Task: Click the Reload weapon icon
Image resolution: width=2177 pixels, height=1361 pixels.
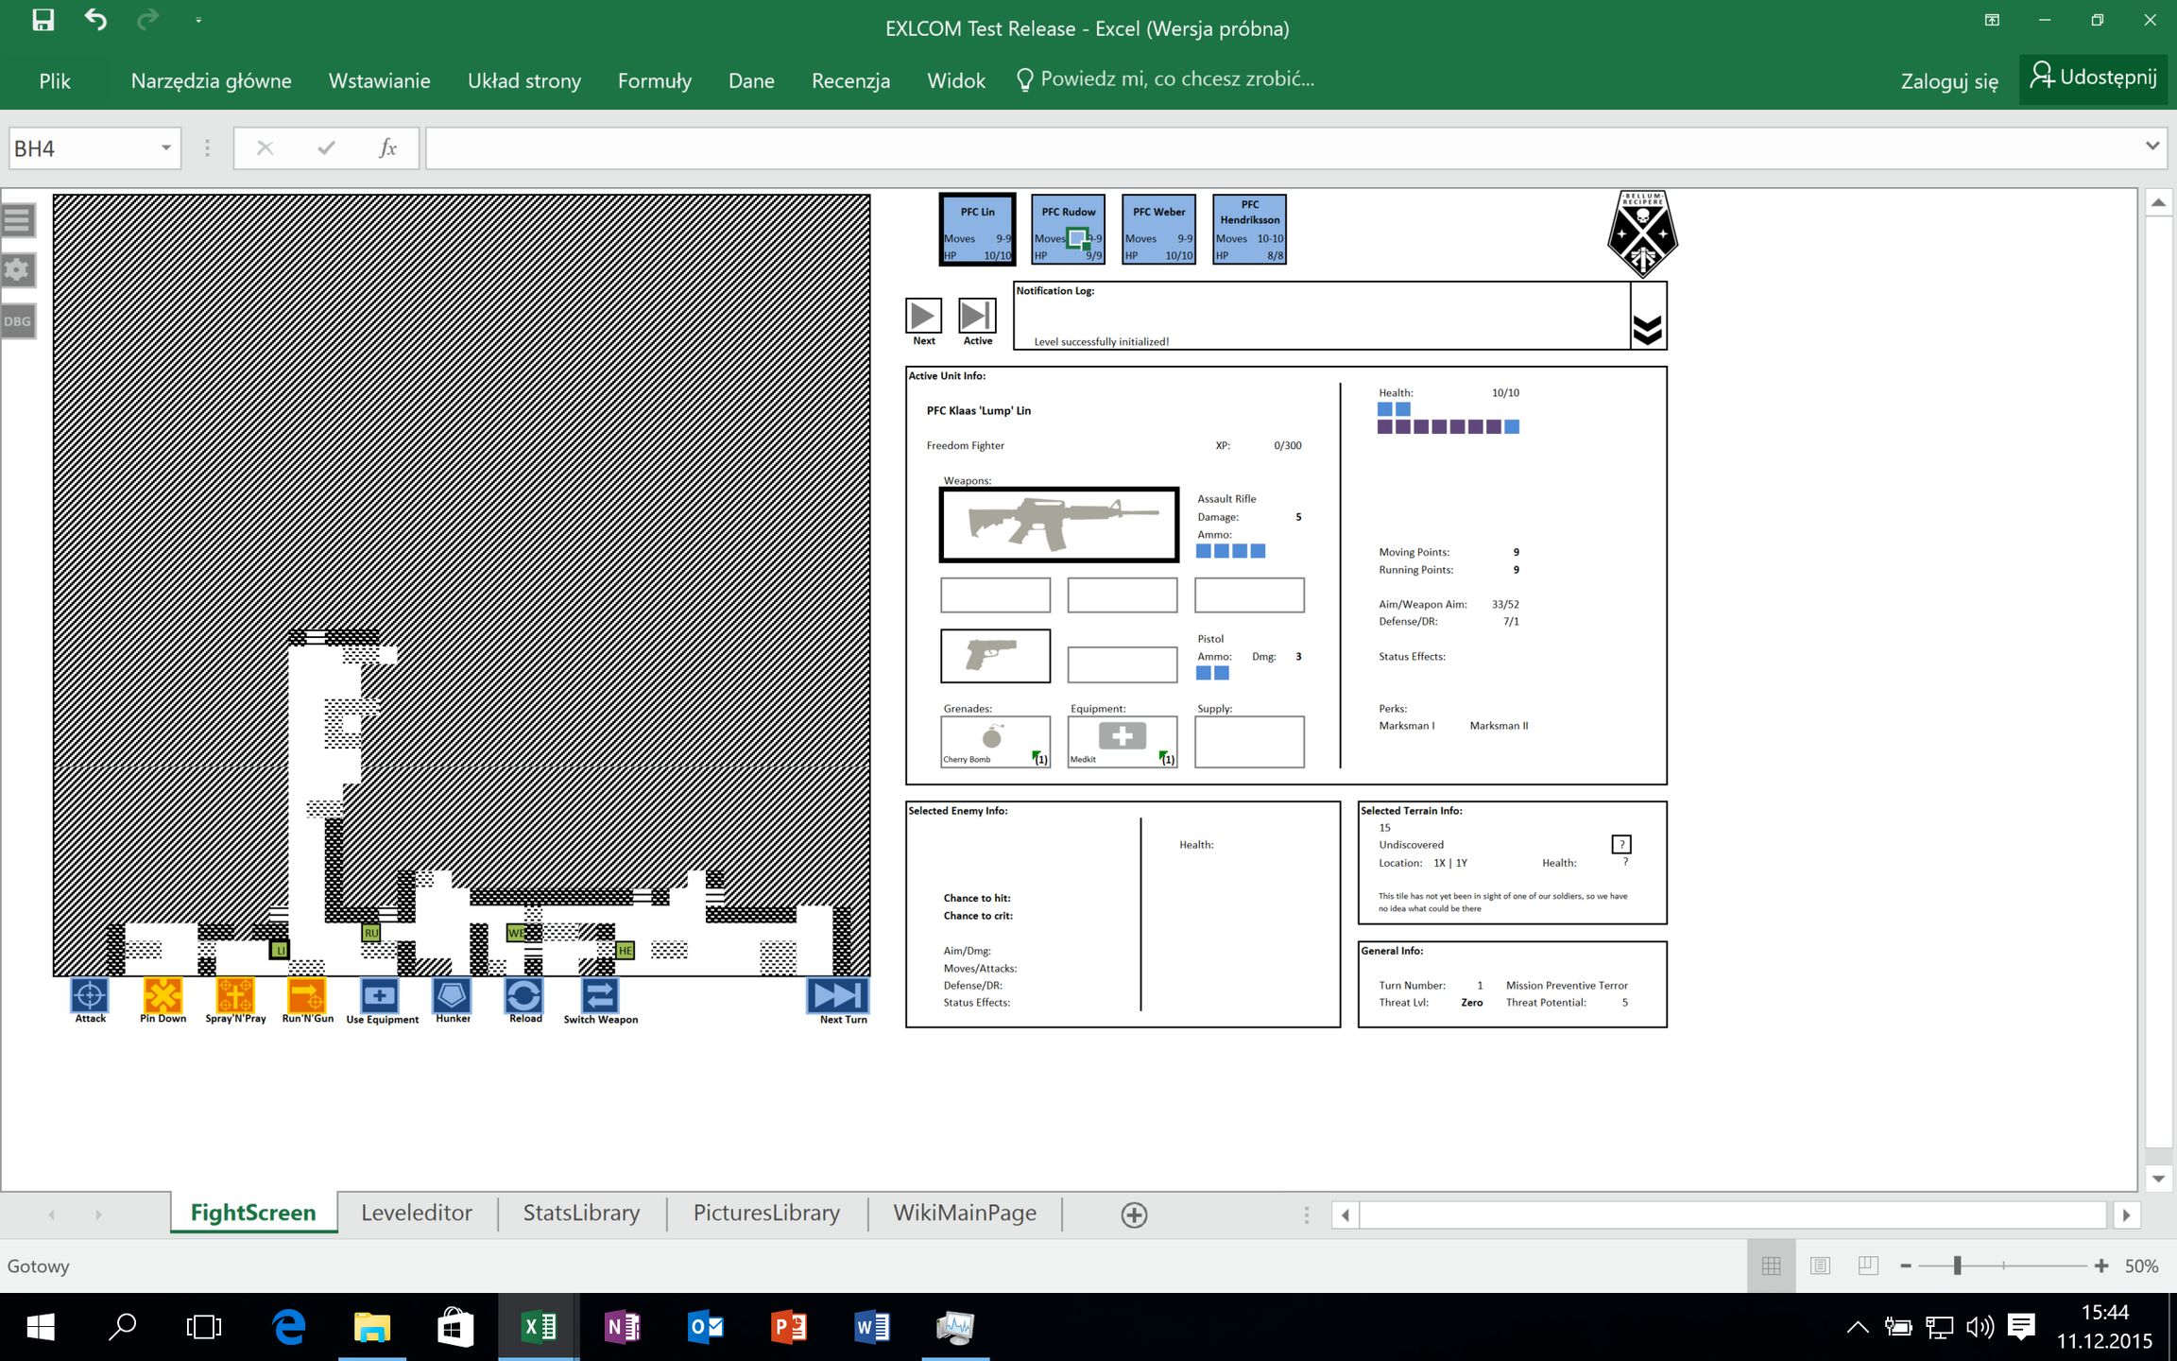Action: [x=524, y=995]
